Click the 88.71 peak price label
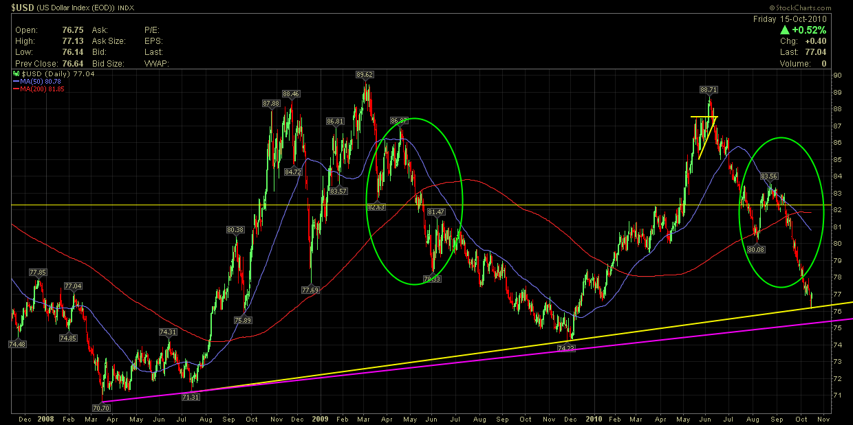The image size is (853, 425). (709, 89)
